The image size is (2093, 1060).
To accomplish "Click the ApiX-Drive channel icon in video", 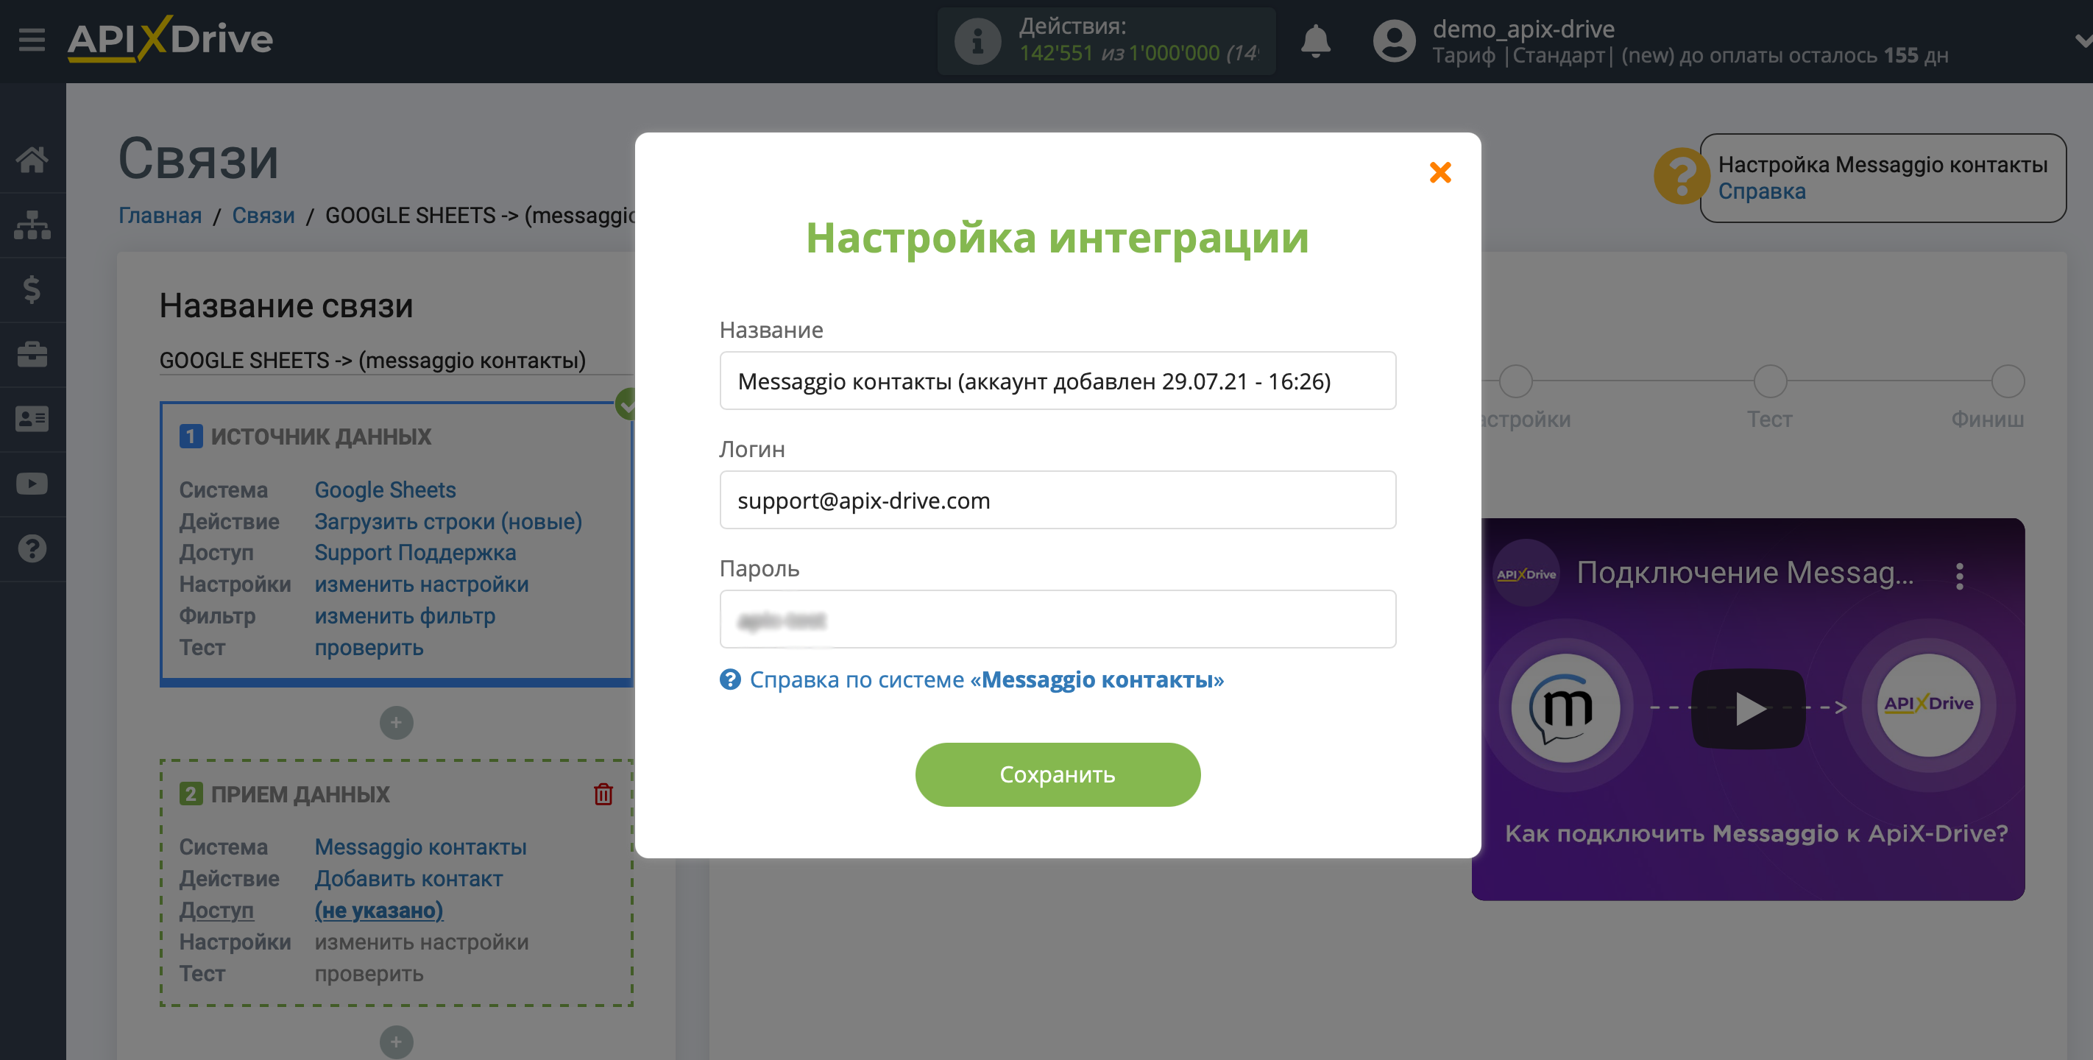I will click(x=1526, y=573).
